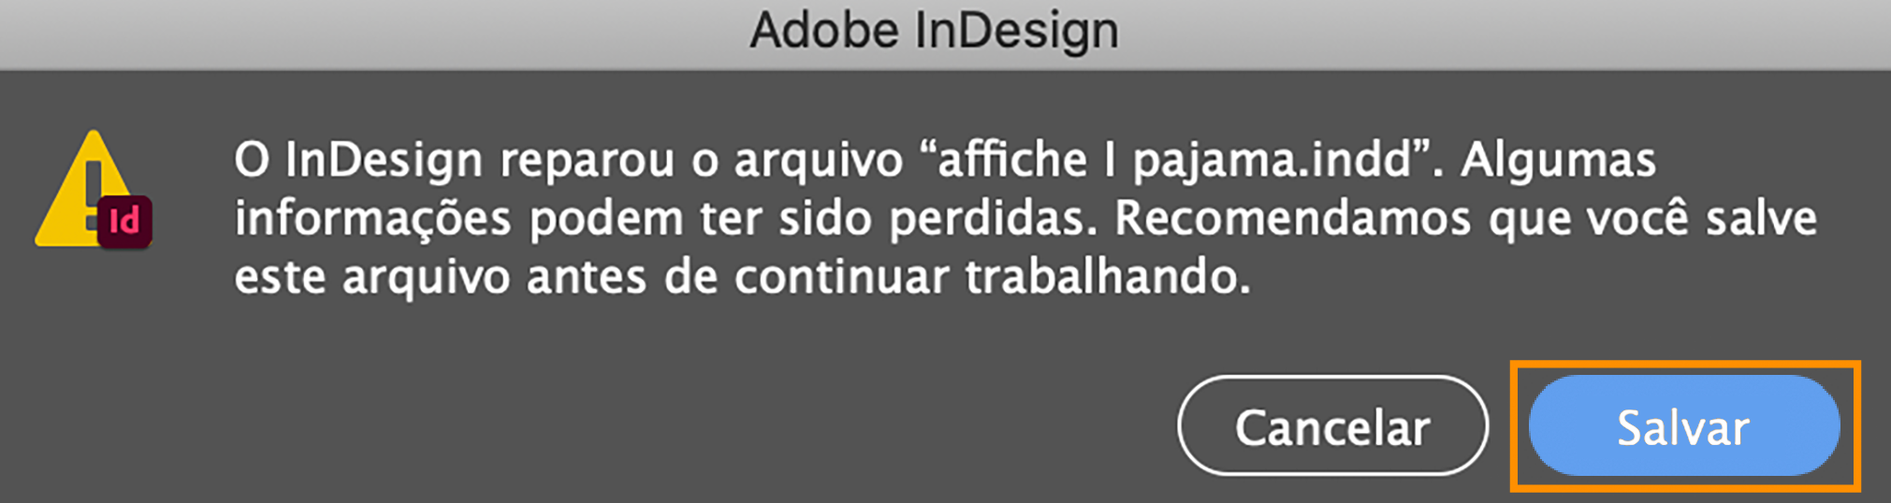Click the word "perdidas" in the warning text
1891x503 pixels.
point(990,219)
